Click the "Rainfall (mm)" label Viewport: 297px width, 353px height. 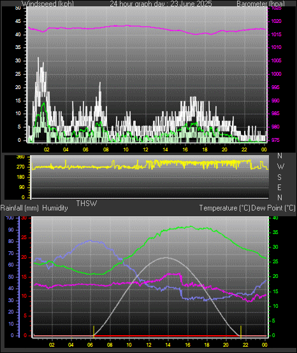pos(20,208)
